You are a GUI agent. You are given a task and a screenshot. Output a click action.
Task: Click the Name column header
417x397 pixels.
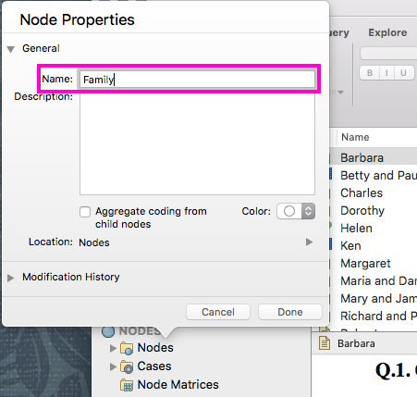[x=355, y=137]
